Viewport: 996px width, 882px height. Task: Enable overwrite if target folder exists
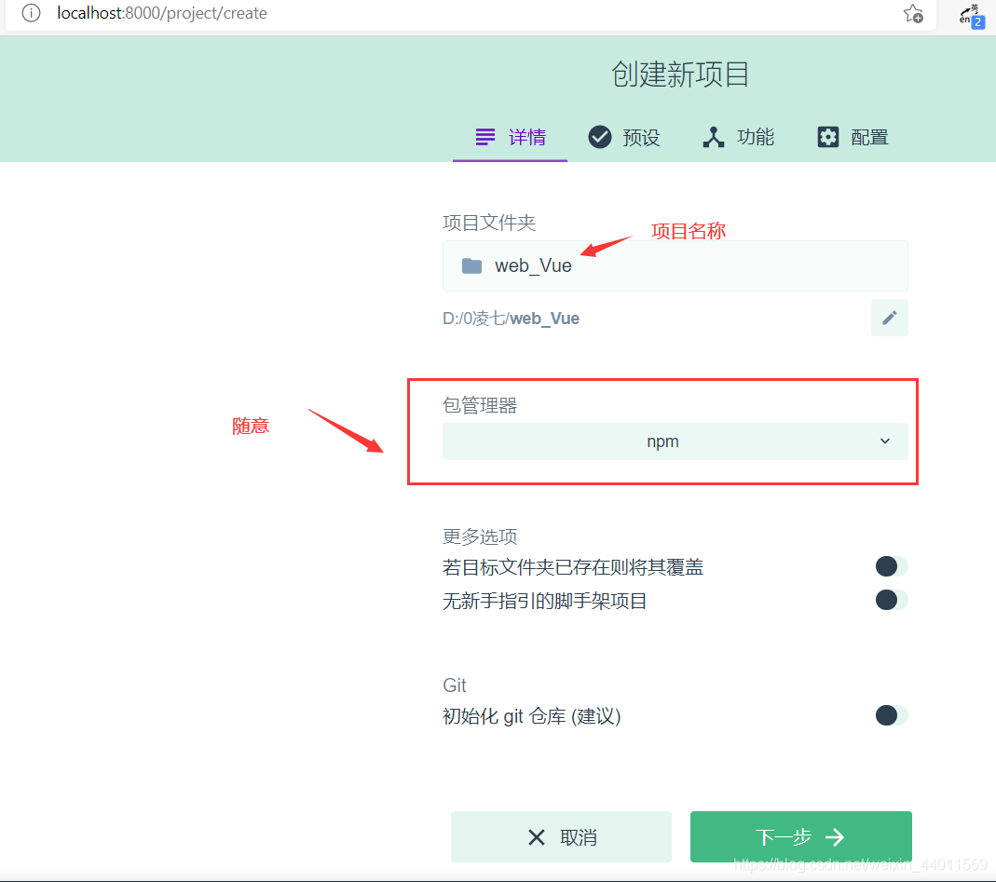point(890,566)
